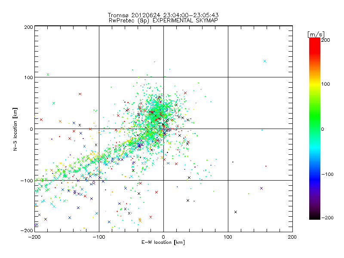
Task: Click the colorbar tick label '200' at top
Action: click(326, 40)
